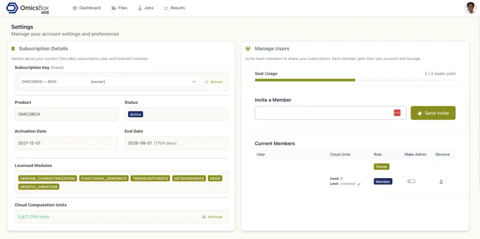
Task: Refresh the subscription key
Action: pos(214,82)
